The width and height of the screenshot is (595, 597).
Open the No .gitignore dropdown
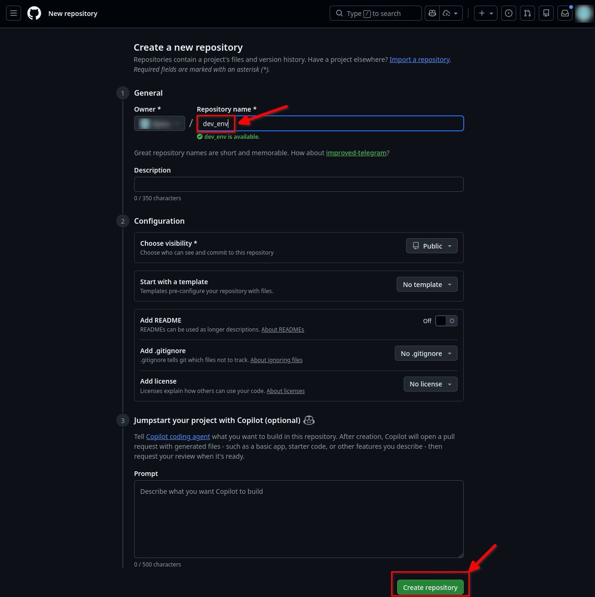click(426, 354)
